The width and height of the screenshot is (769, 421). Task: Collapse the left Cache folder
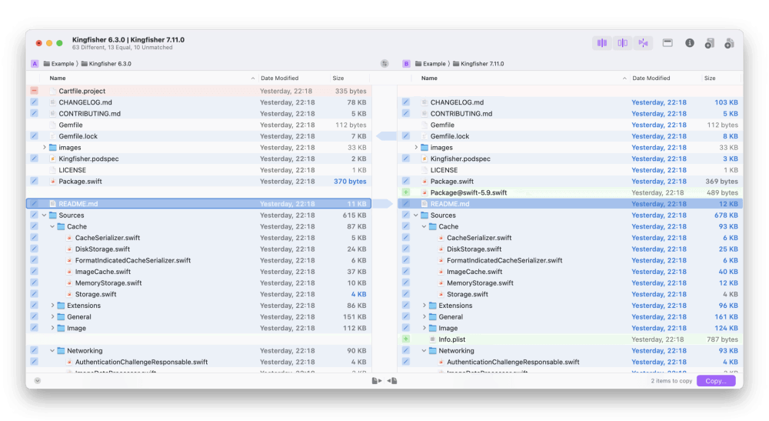(x=52, y=226)
